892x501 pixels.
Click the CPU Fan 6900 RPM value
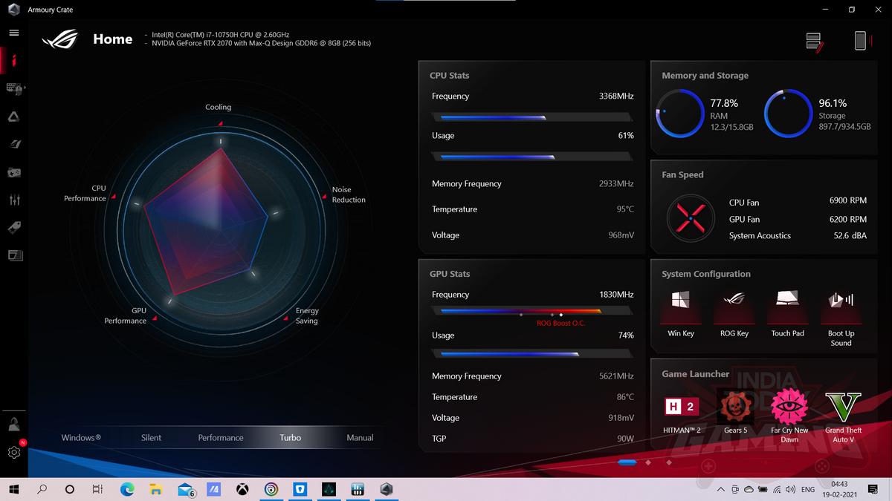[848, 201]
